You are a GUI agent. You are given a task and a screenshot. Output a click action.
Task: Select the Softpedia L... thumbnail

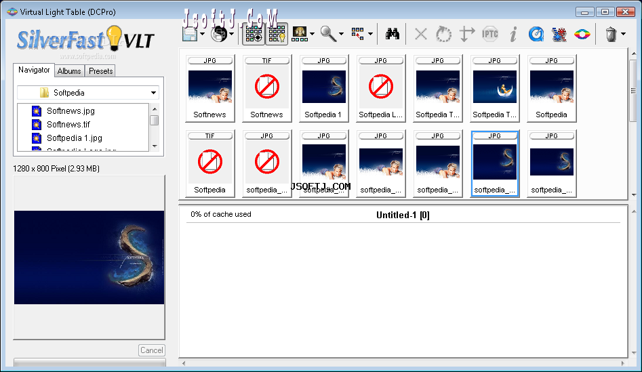click(x=381, y=88)
